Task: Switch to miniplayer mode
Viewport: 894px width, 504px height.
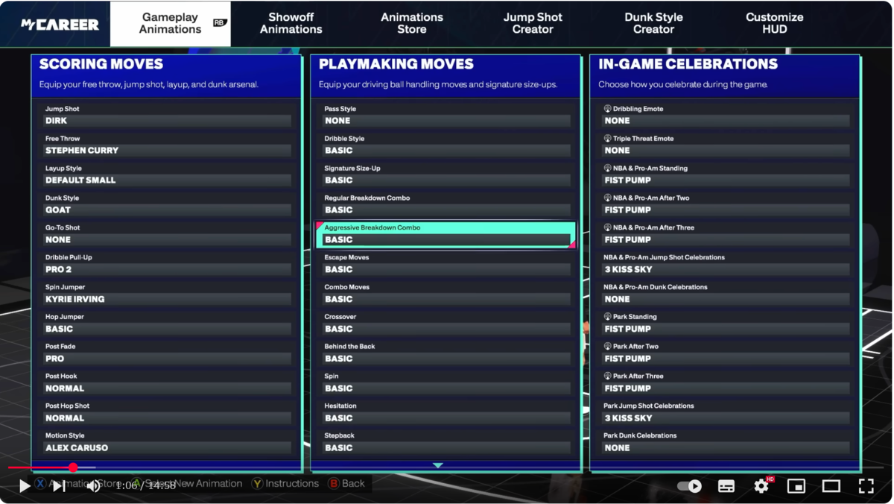Action: [x=796, y=486]
